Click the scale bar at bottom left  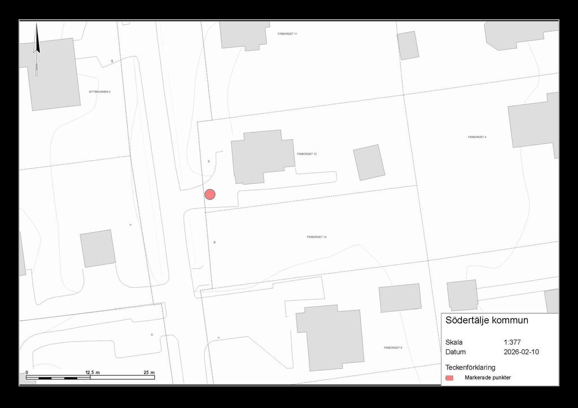(x=90, y=377)
